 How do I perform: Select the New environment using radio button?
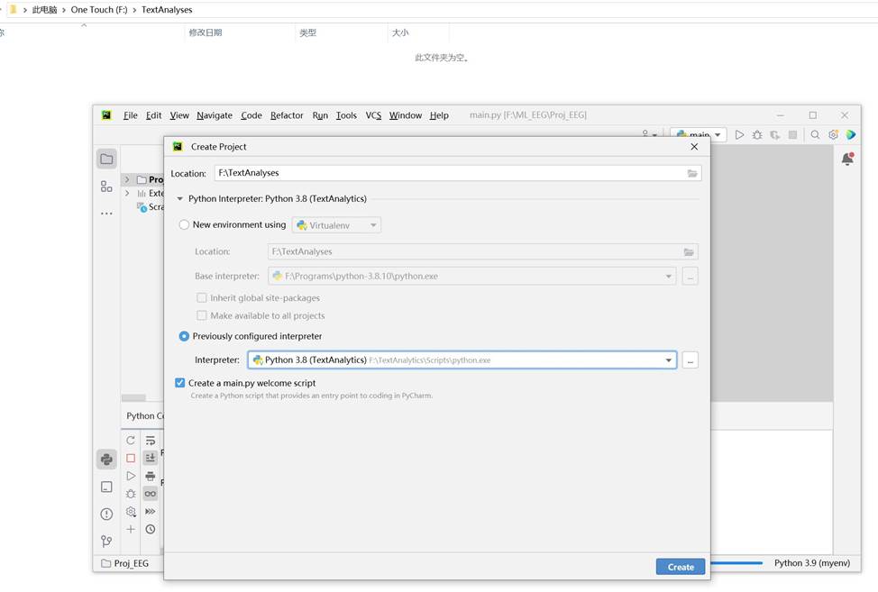point(184,224)
